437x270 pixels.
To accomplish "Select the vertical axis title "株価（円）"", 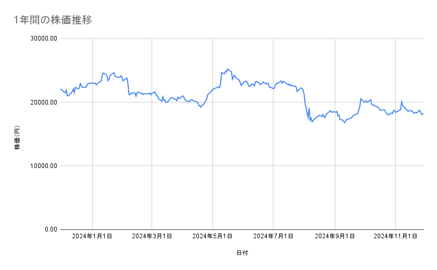I will (x=17, y=138).
